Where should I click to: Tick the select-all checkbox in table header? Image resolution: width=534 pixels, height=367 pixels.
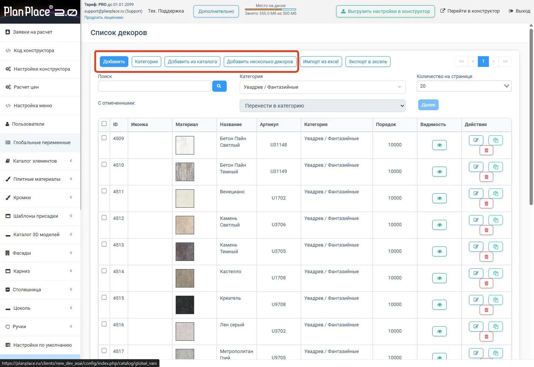click(104, 124)
